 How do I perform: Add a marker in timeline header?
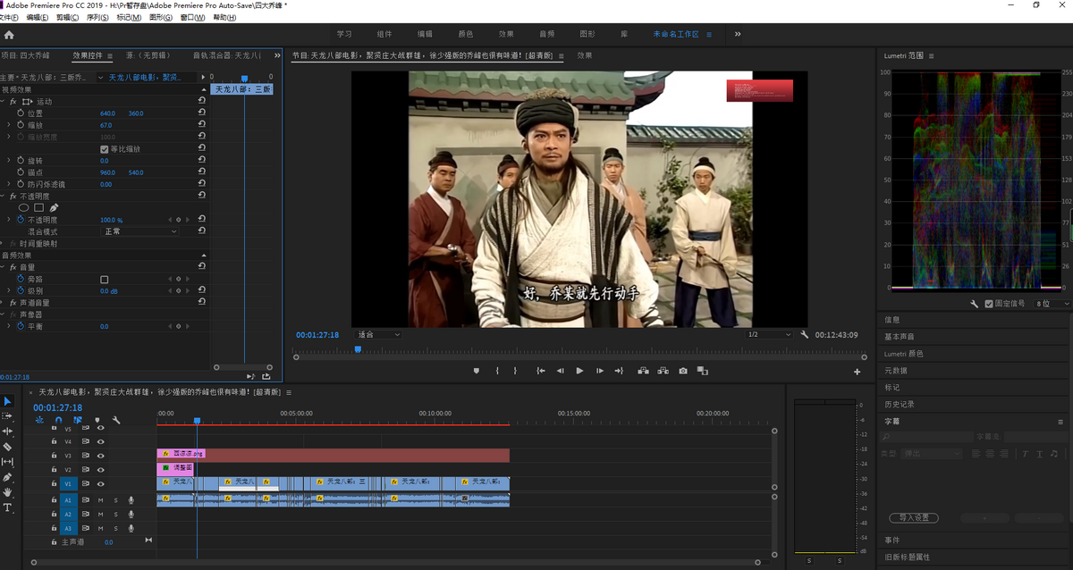pyautogui.click(x=97, y=420)
